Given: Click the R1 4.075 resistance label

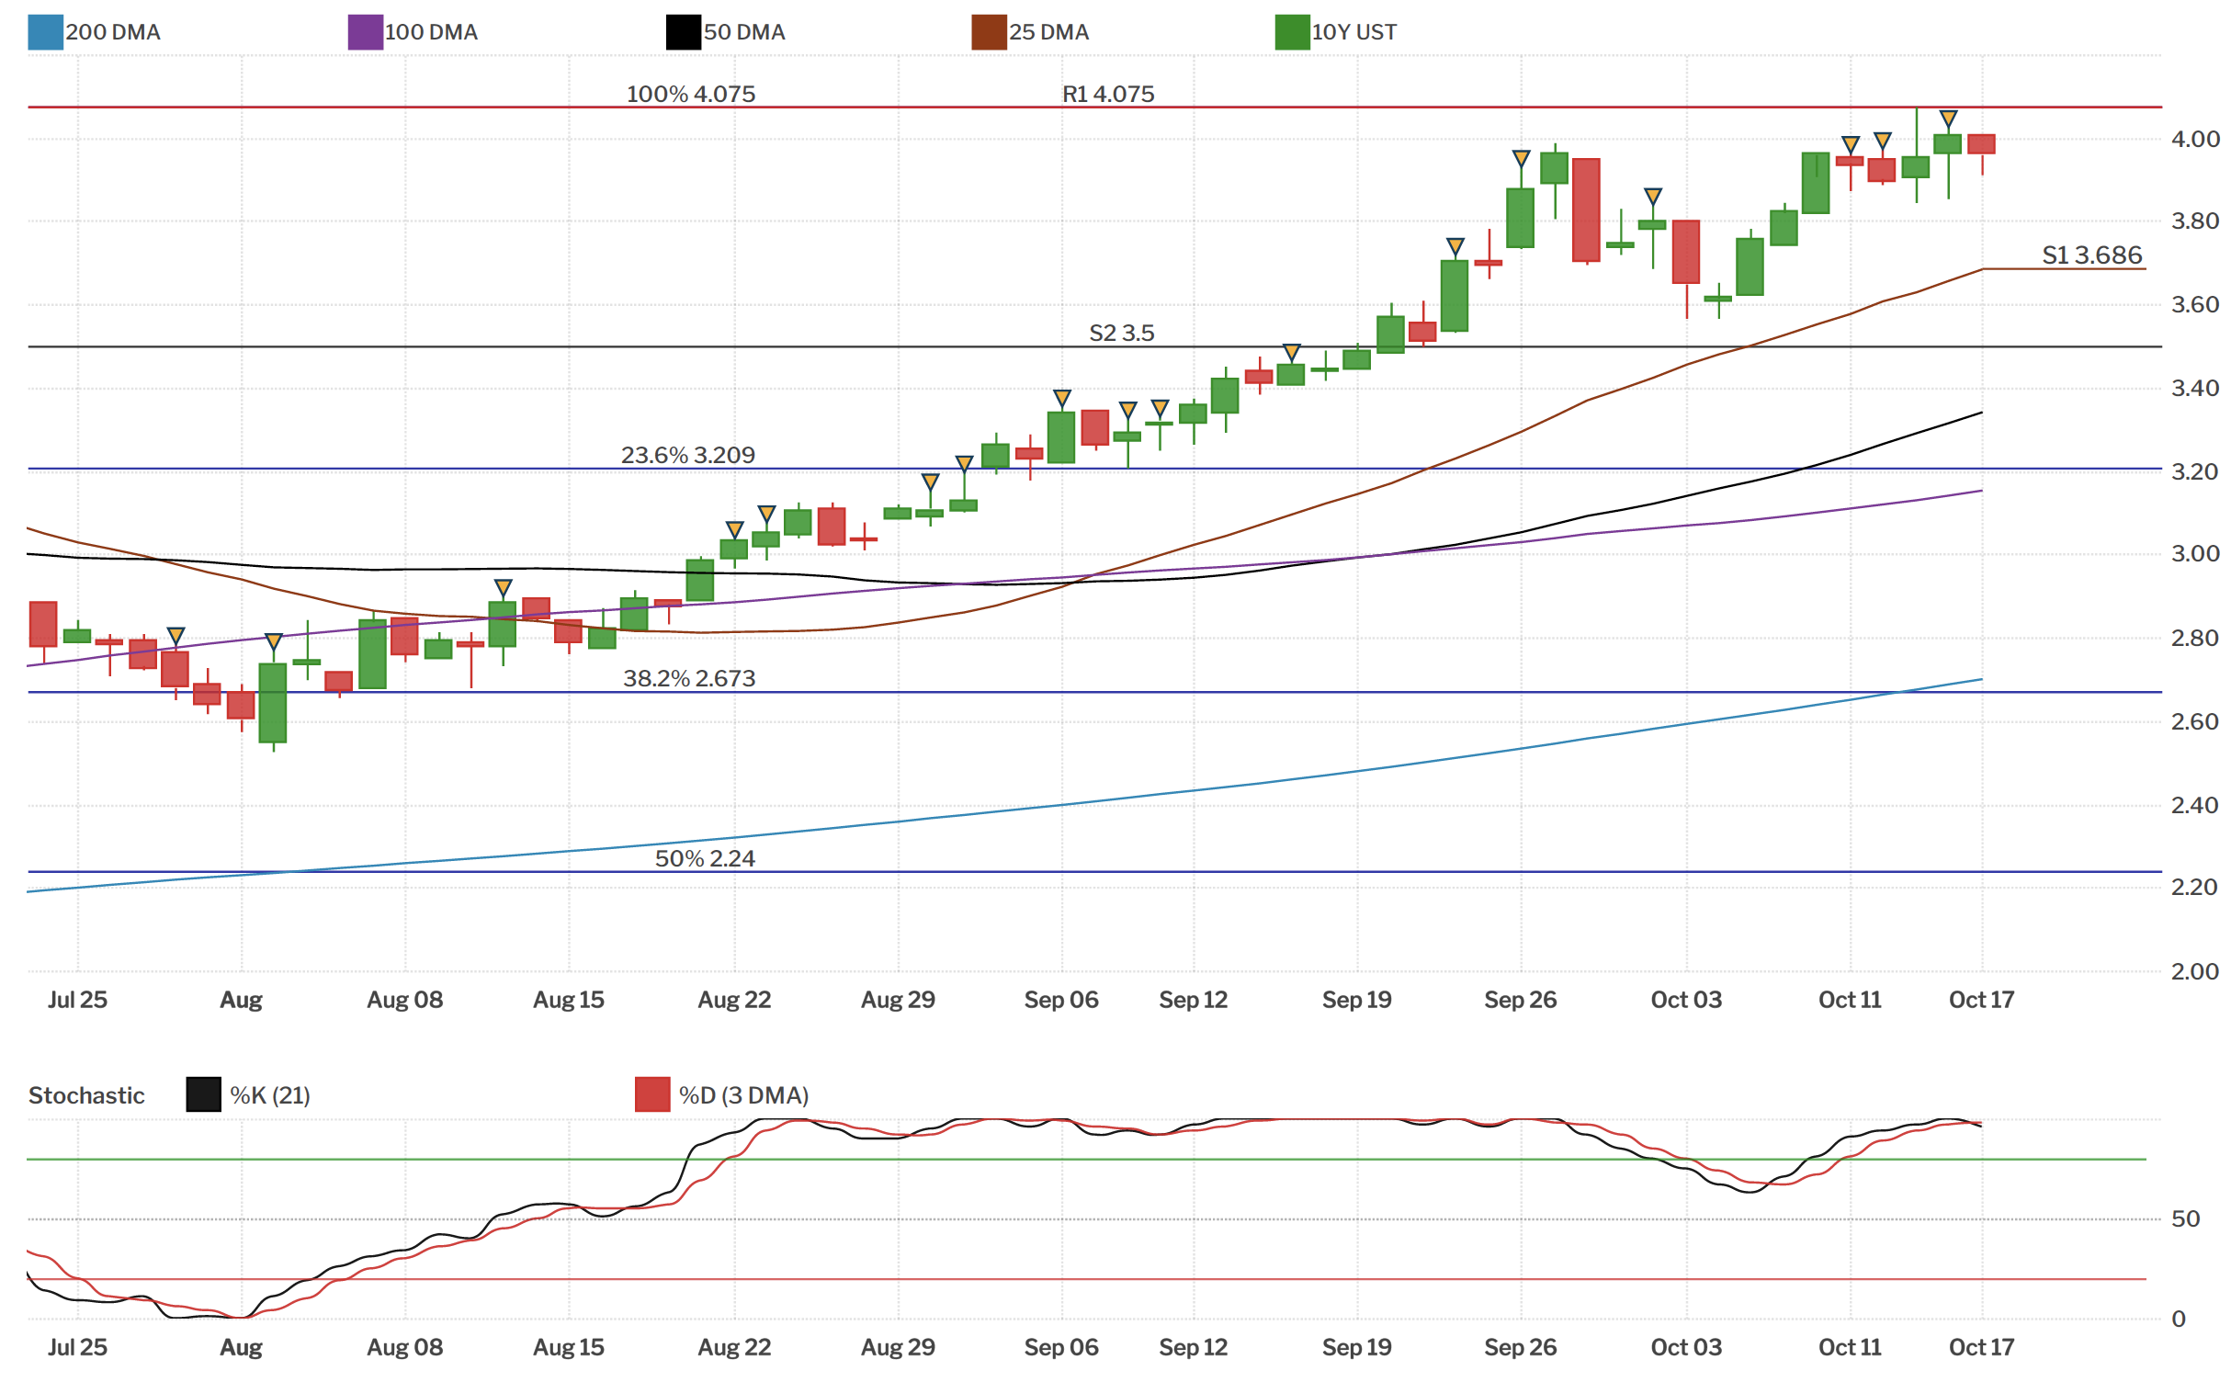Looking at the screenshot, I should coord(1107,94).
